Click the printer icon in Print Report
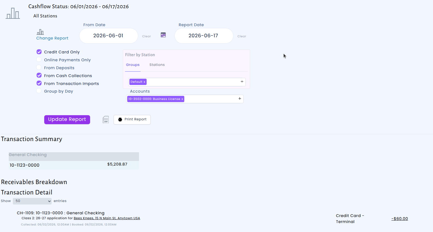The width and height of the screenshot is (433, 232). point(120,120)
